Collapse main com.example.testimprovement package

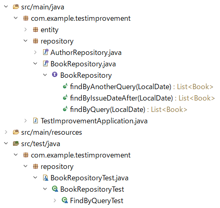[x=16, y=18]
